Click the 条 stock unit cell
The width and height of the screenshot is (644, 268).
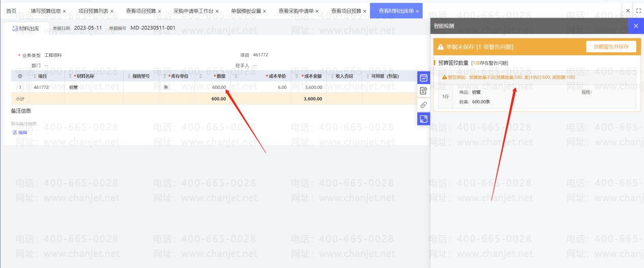177,87
